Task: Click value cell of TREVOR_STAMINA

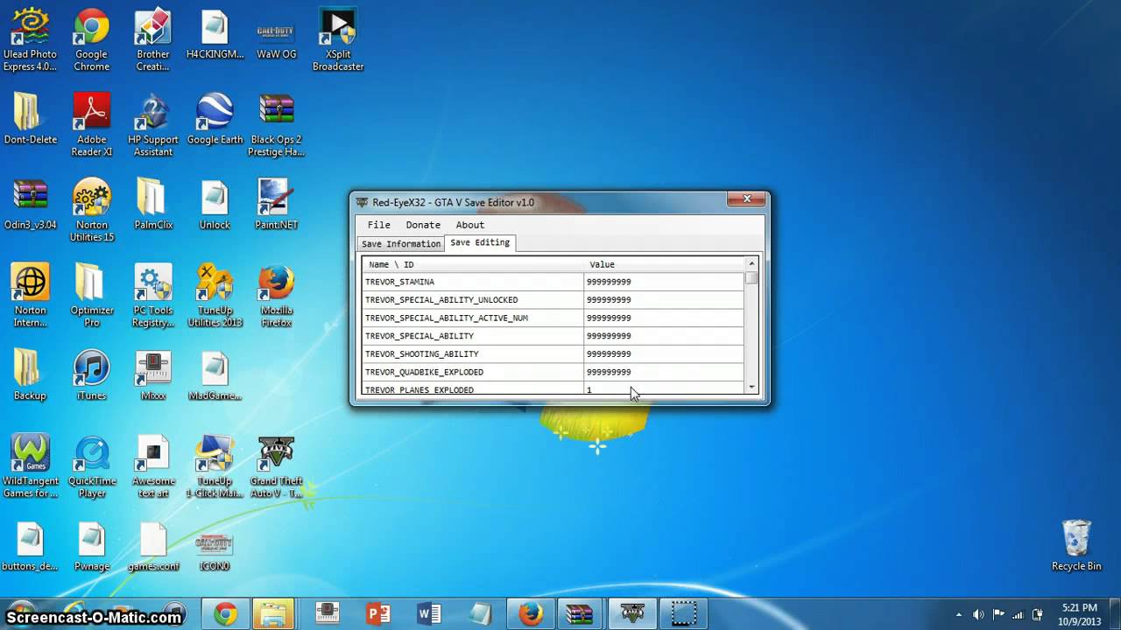Action: (663, 282)
